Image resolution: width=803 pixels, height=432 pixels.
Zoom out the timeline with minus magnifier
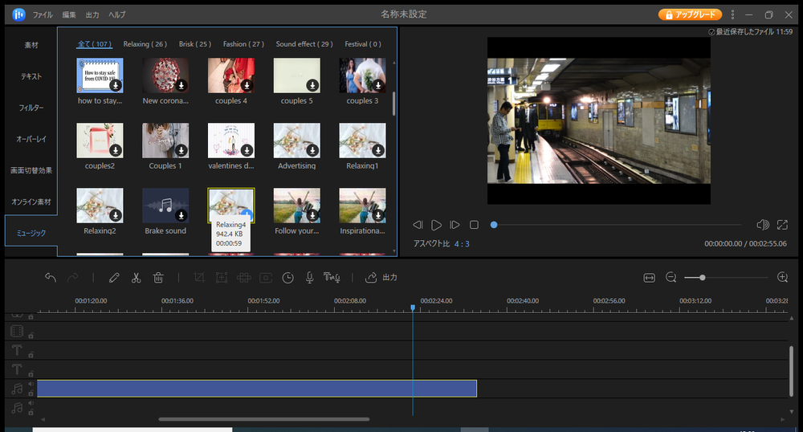[x=671, y=277]
